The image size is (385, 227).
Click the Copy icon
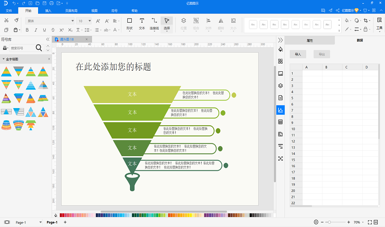[6, 30]
